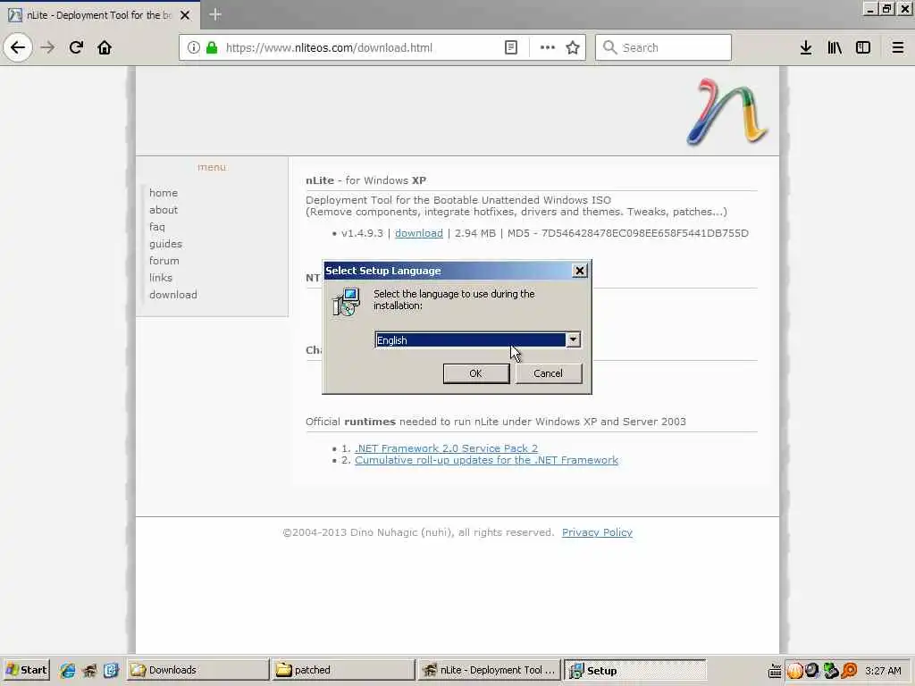The image size is (915, 686).
Task: Open the home menu link
Action: (164, 193)
